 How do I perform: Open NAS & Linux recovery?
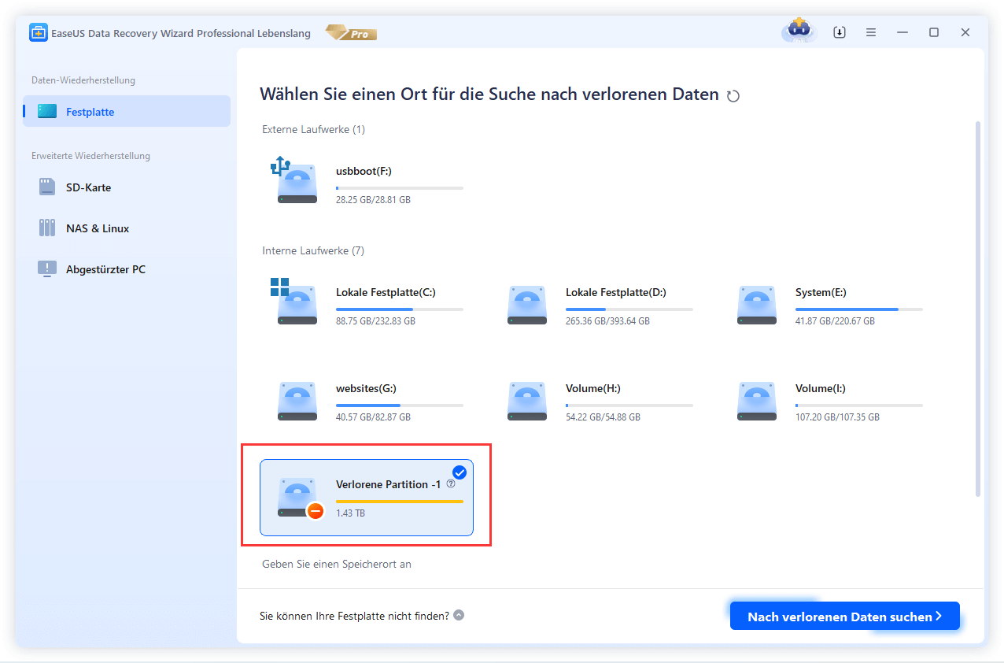127,228
